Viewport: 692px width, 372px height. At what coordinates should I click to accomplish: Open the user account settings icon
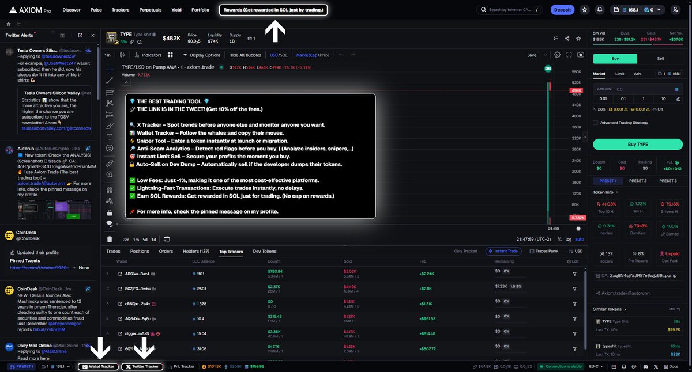pos(676,10)
